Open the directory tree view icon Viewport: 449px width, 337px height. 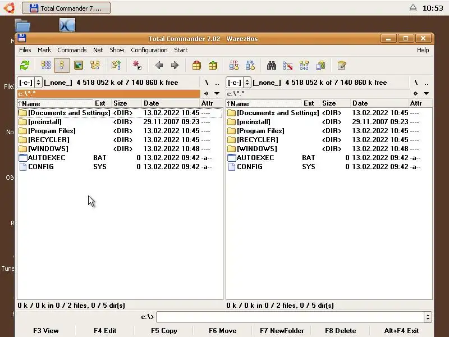point(95,65)
